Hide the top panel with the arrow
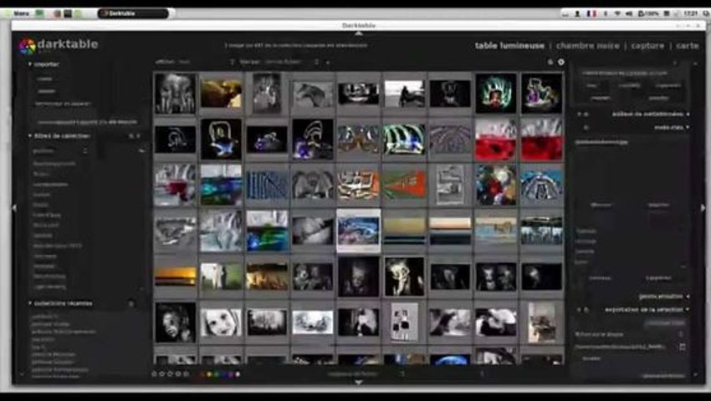The image size is (711, 401). point(359,33)
